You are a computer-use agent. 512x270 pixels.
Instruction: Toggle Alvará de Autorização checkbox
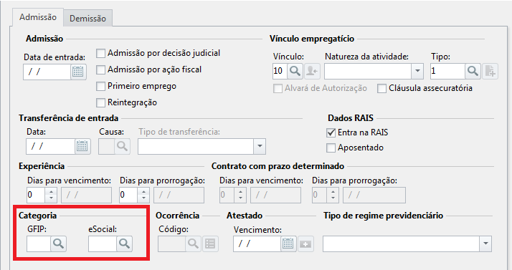(278, 88)
